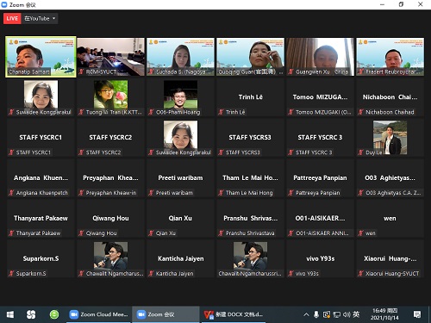The image size is (431, 323).
Task: Open the volume speaker tray icon
Action: click(x=347, y=314)
